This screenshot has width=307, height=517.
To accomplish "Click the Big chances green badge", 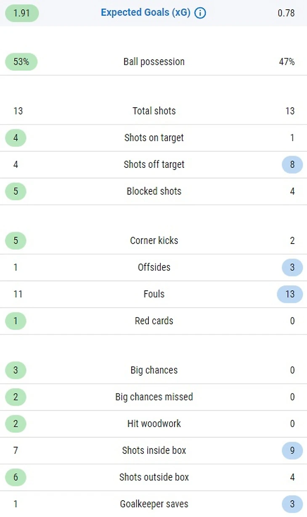I will (16, 370).
